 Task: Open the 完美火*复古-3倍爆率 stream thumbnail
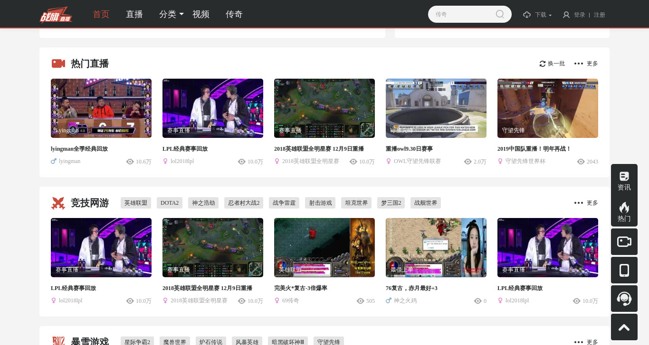[324, 247]
